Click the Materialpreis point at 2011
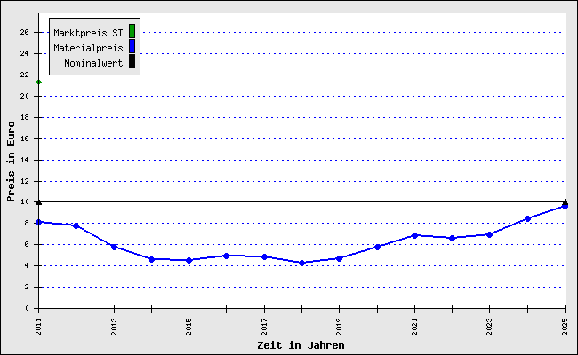The image size is (578, 355). click(39, 222)
